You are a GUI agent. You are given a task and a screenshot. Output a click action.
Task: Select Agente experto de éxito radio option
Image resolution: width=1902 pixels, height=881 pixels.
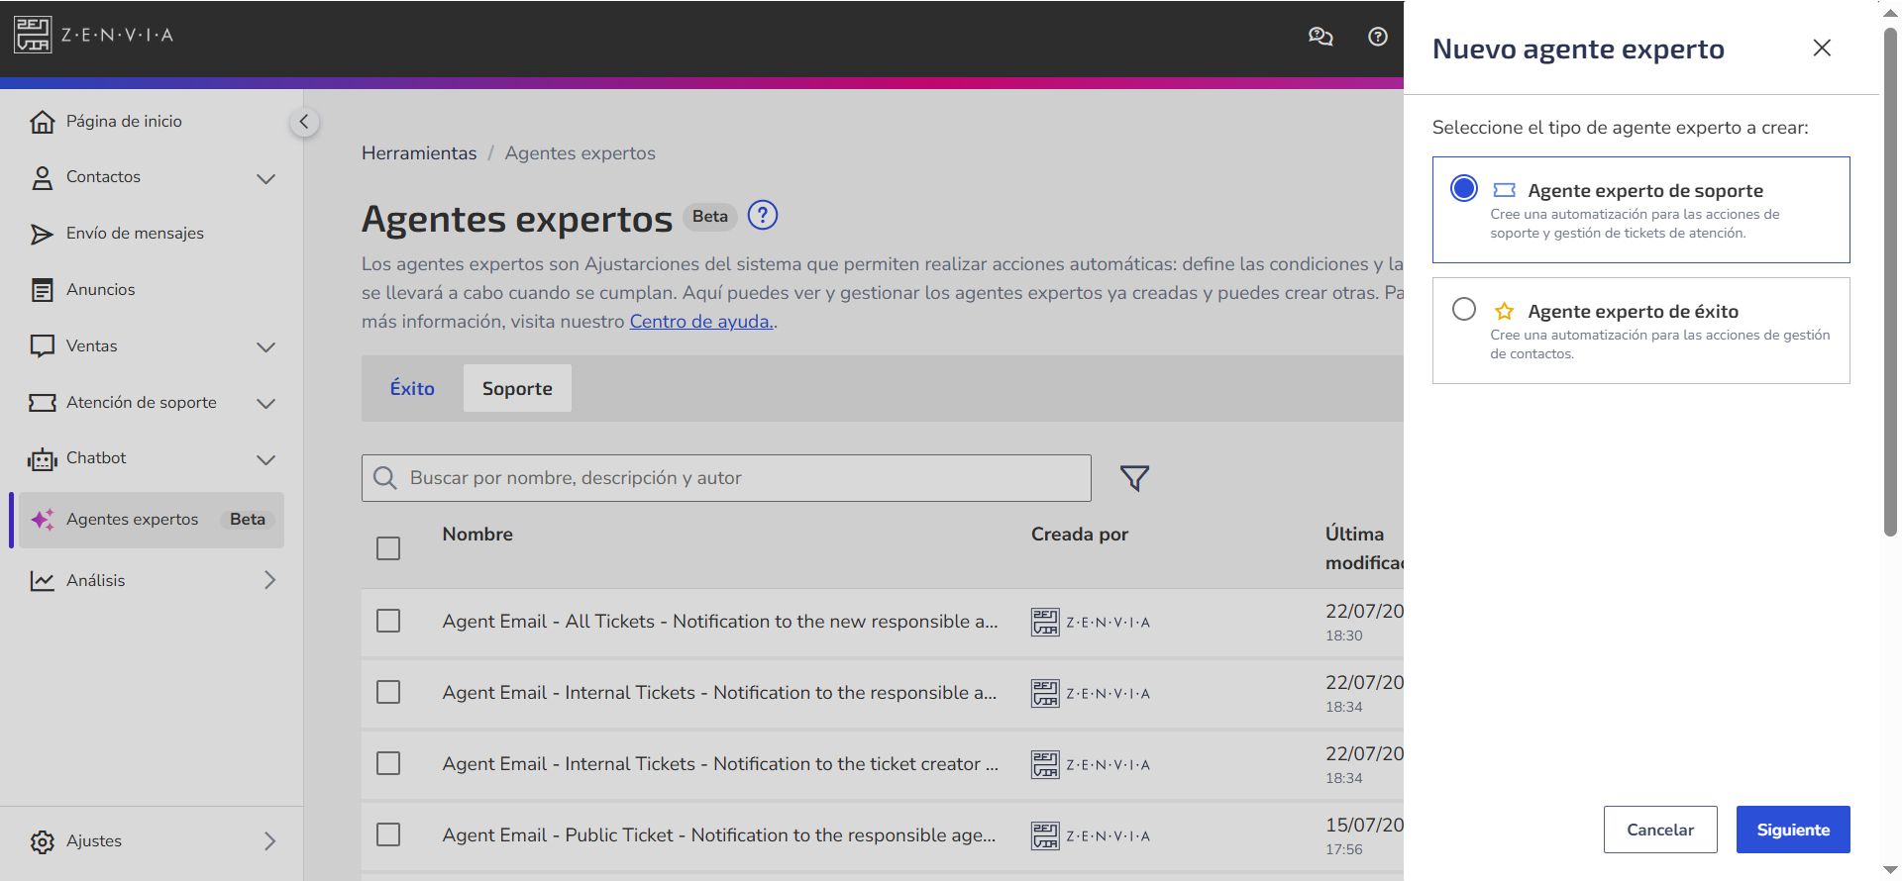click(x=1464, y=310)
